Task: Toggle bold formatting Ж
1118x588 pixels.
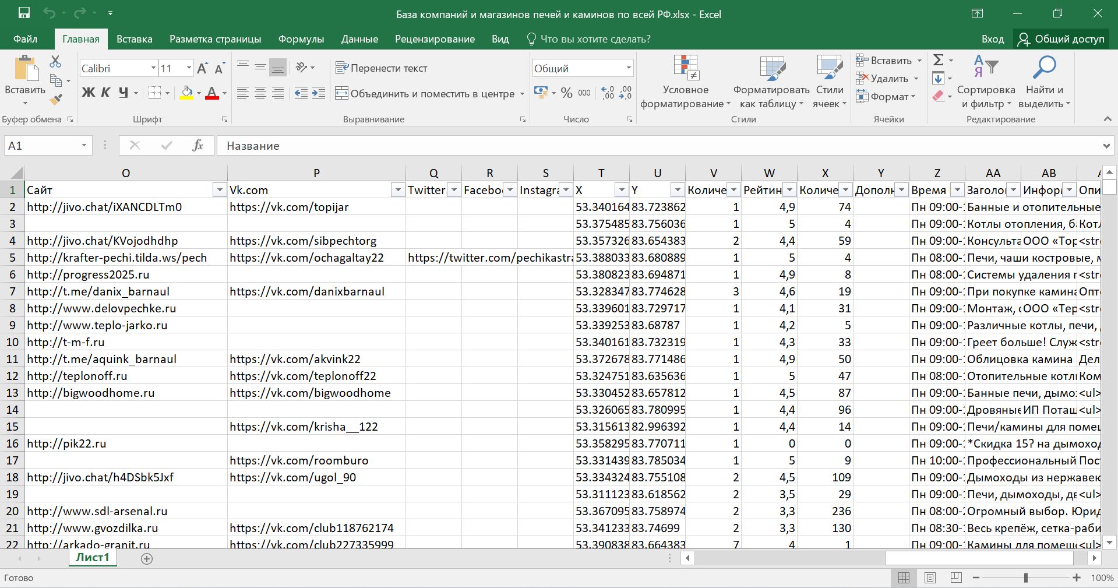Action: [88, 93]
